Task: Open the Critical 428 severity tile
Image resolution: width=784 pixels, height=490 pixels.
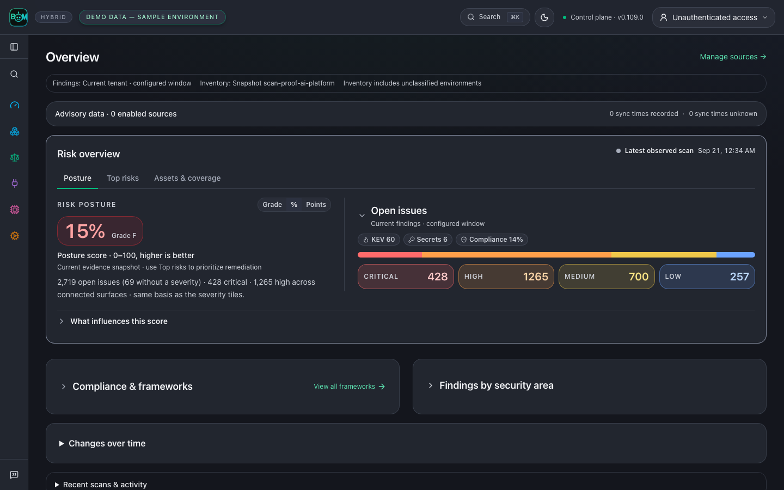Action: pos(406,277)
